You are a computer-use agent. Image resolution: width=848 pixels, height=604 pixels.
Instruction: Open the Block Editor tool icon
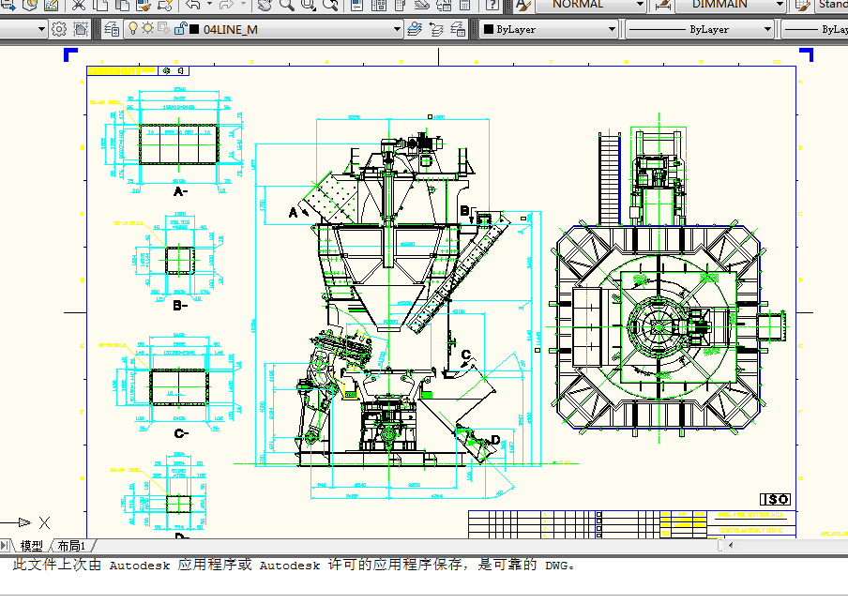(165, 6)
